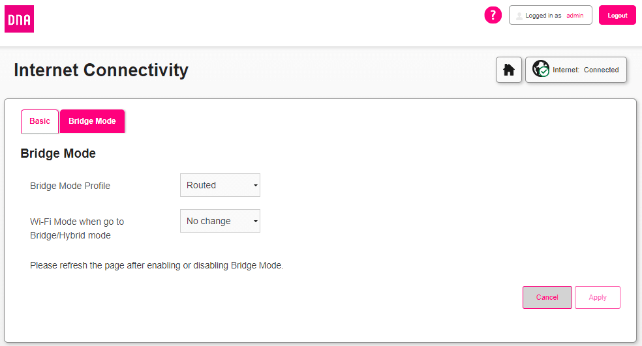642x346 pixels.
Task: Open help via the question mark icon
Action: click(493, 15)
